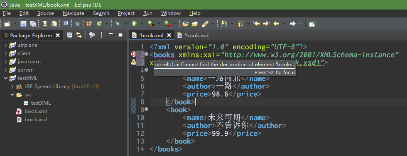Click the Open Perspective icon

point(312,24)
